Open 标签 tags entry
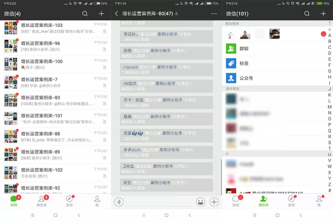Screen dimensions: 333x222 tap(274, 63)
